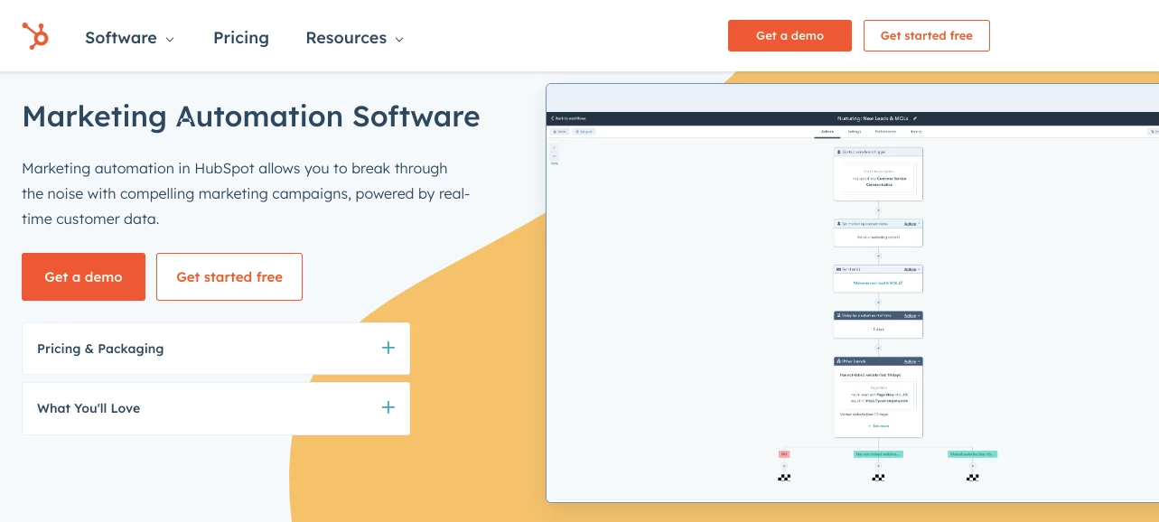
Task: Click the Set goal button in the workflow toolbar
Action: coord(584,132)
